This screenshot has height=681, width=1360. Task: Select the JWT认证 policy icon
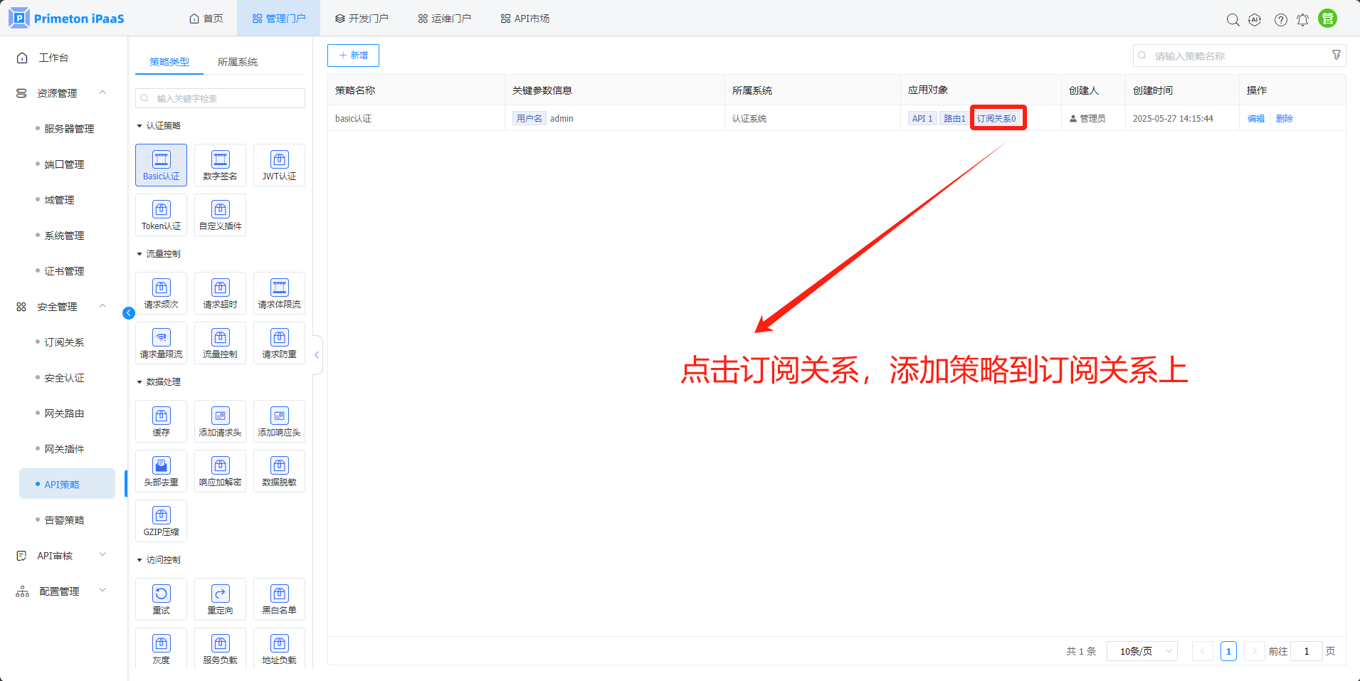click(279, 165)
